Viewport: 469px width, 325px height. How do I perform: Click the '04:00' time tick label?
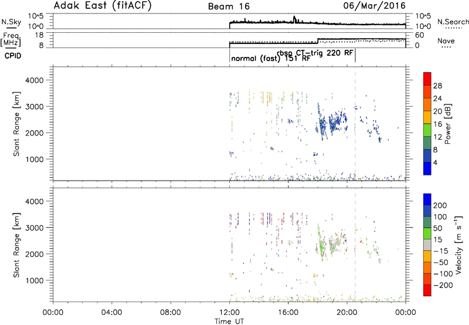coord(111,313)
